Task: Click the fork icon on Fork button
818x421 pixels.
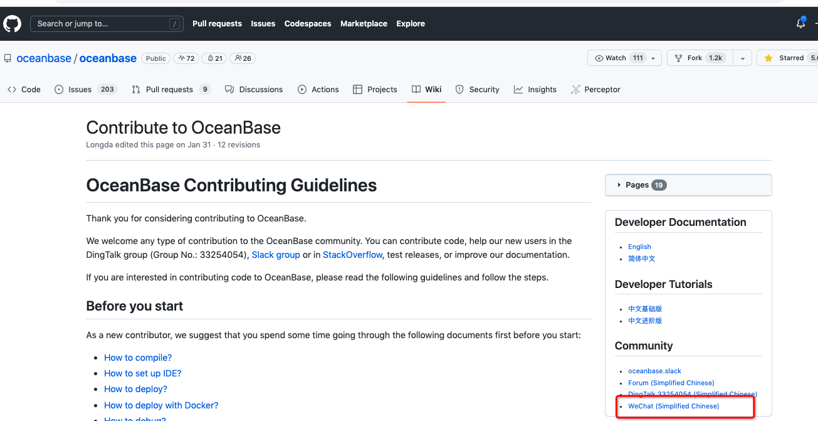Action: click(x=679, y=58)
